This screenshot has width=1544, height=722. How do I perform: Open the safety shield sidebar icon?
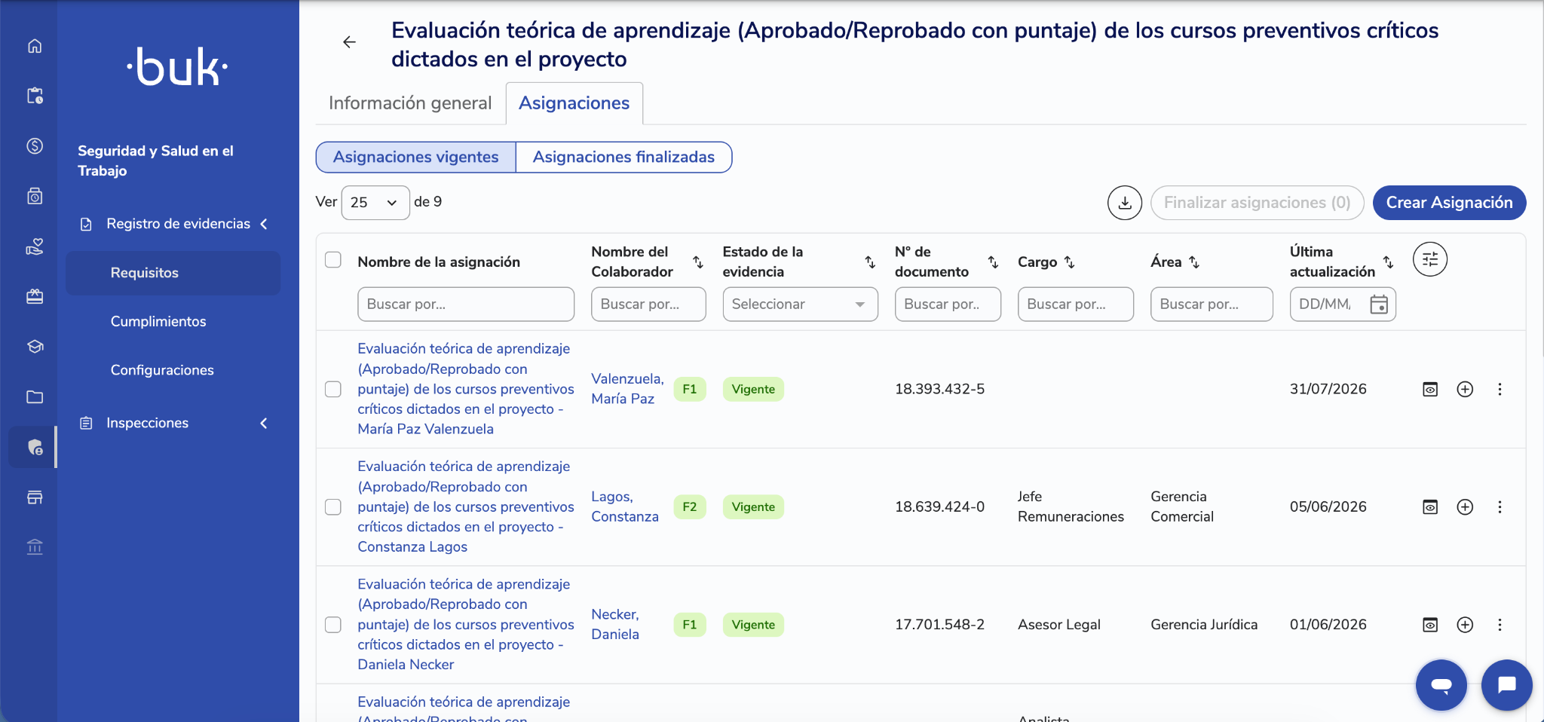(x=35, y=447)
